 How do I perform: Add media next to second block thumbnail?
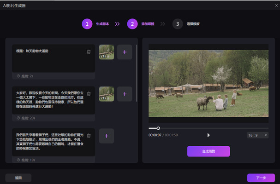(x=125, y=94)
